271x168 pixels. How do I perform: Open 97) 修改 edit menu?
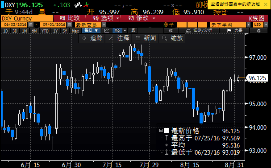138,18
